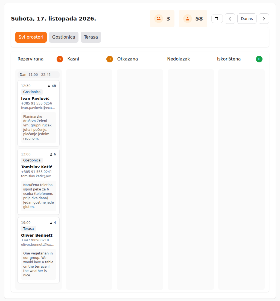This screenshot has height=301, width=280.
Task: Click the Dan 11:00 - 22:45 shift header
Action: coord(39,75)
